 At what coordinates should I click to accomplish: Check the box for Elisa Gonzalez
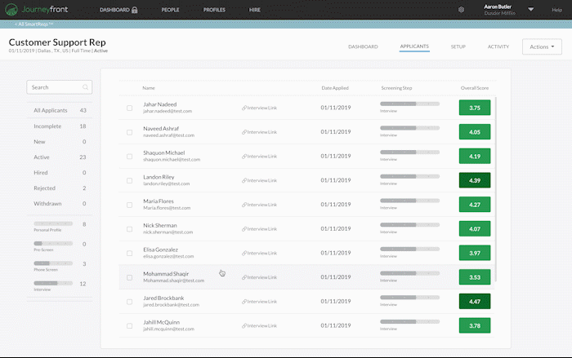click(129, 253)
